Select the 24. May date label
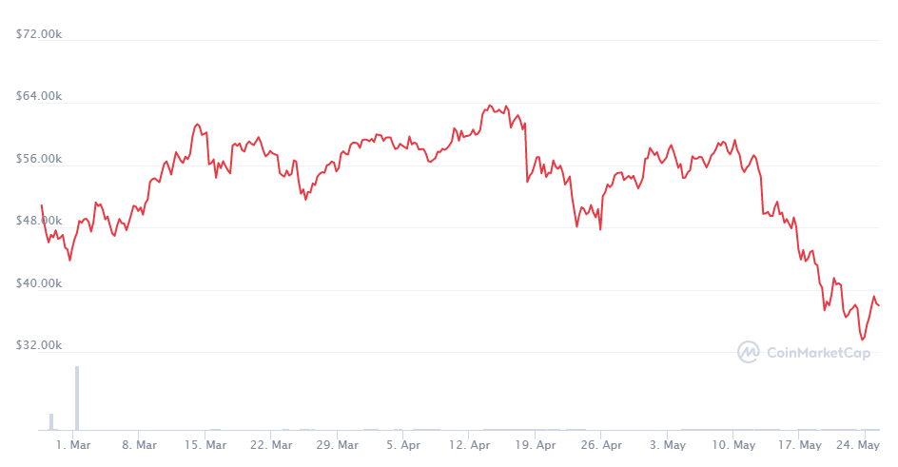The image size is (898, 467). 858,444
